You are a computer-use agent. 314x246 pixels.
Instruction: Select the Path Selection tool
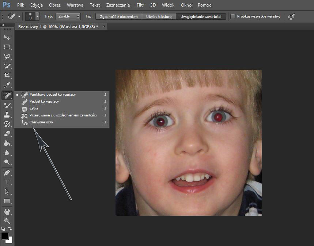tap(7, 192)
